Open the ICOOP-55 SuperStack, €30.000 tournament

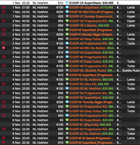[x=91, y=98]
